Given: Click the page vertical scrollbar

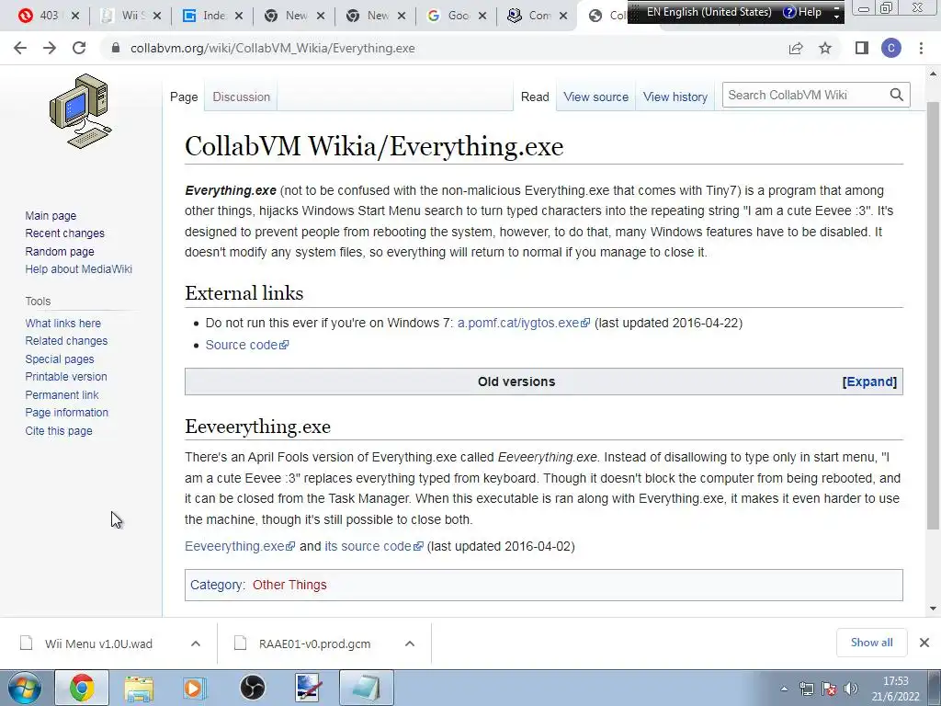Looking at the screenshot, I should (933, 316).
